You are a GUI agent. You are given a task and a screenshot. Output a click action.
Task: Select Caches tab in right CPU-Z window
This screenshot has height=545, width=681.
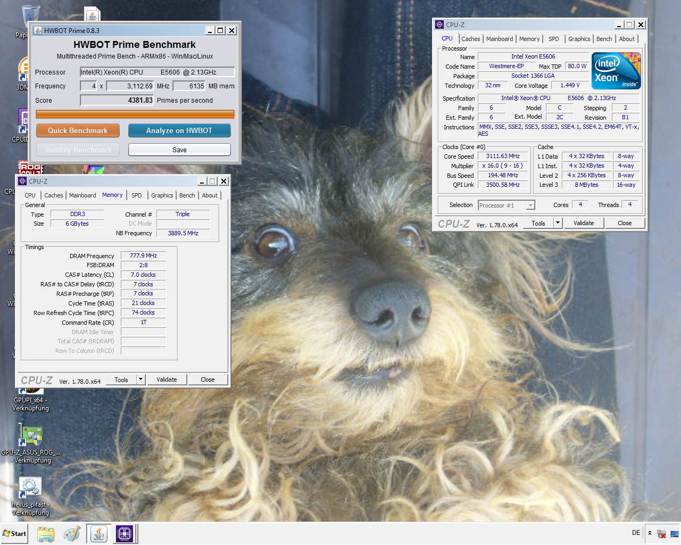471,39
